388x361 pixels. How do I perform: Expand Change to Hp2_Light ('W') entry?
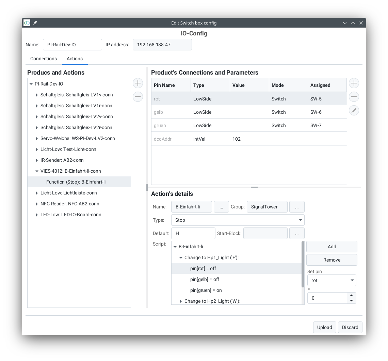click(x=181, y=301)
